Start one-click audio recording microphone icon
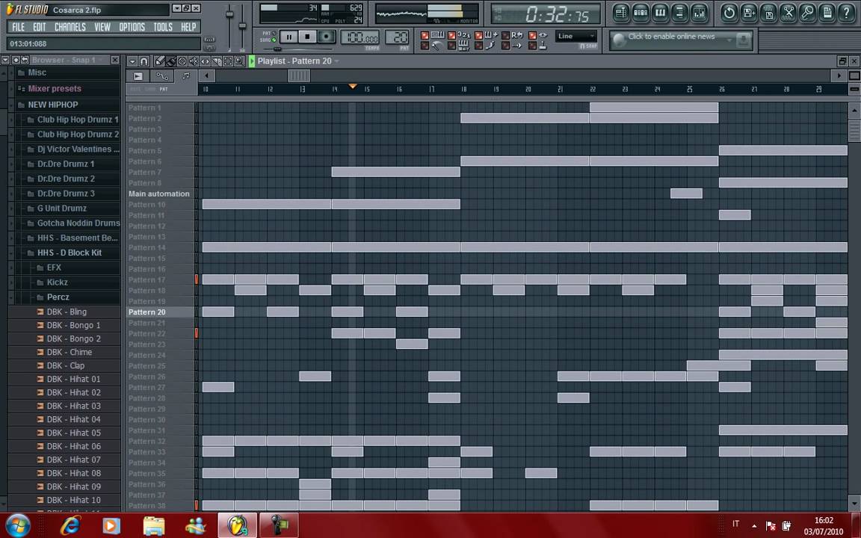 (808, 13)
